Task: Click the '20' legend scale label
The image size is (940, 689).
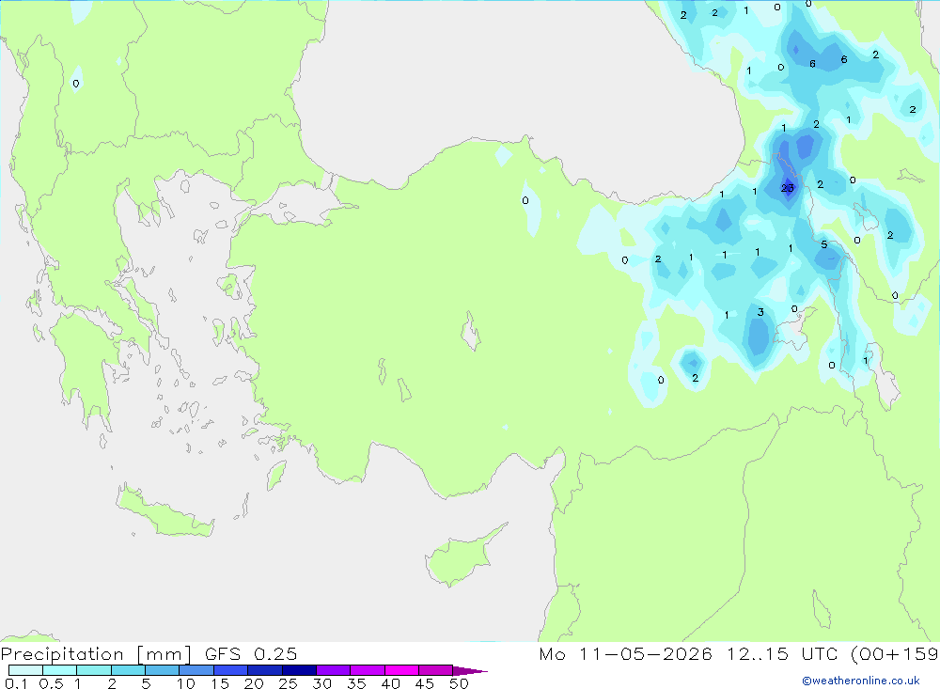Action: tap(254, 683)
